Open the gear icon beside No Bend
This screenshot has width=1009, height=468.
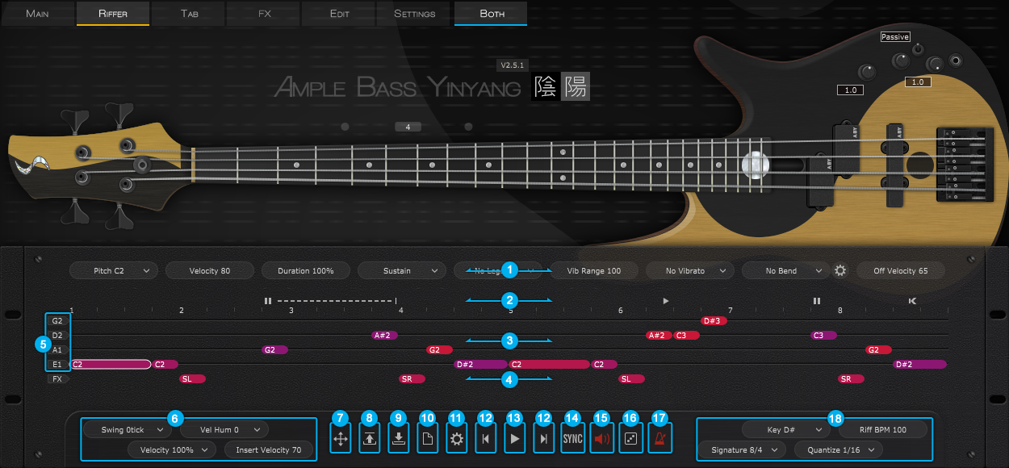tap(840, 270)
